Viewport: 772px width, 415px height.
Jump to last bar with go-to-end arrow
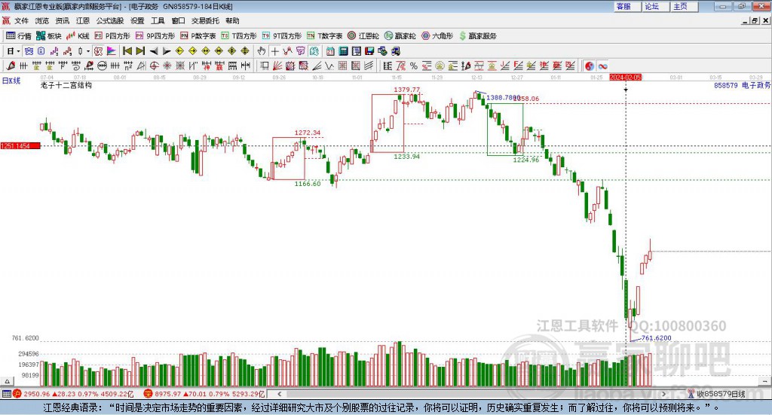click(140, 51)
